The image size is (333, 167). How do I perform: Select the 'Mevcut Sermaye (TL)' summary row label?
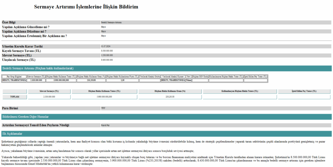(x=17, y=55)
